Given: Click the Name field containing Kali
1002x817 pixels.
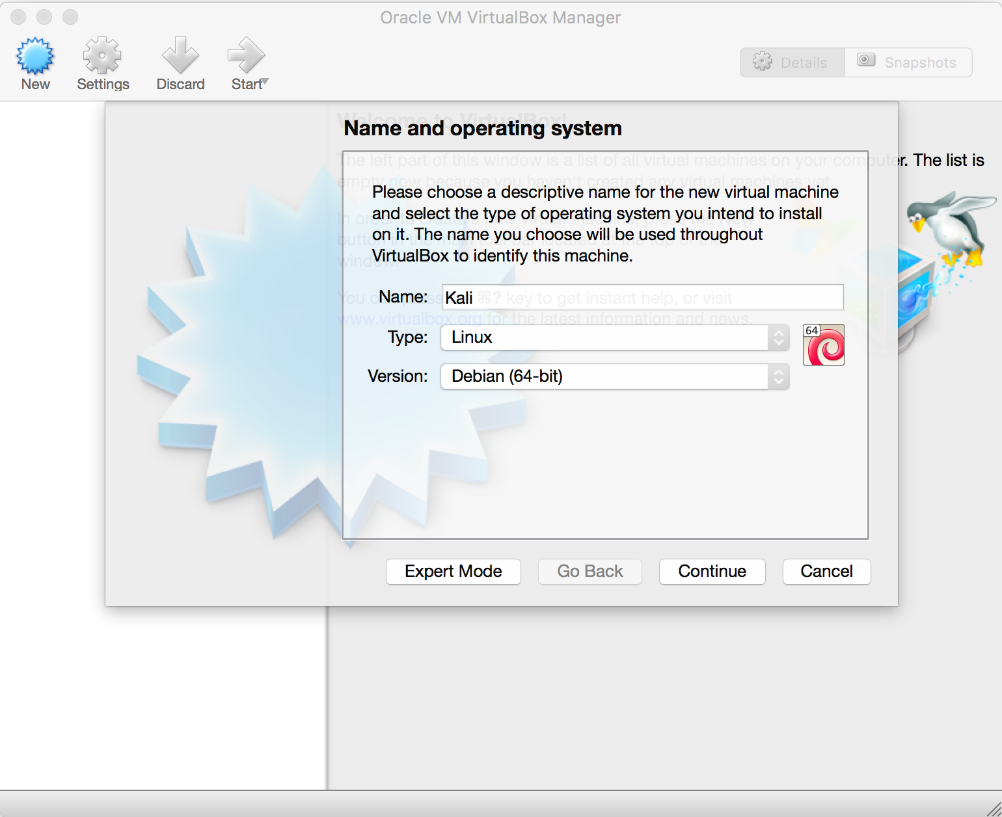Looking at the screenshot, I should pyautogui.click(x=642, y=297).
